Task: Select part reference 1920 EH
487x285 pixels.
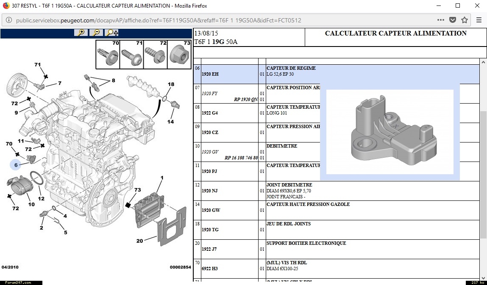Action: (210, 74)
